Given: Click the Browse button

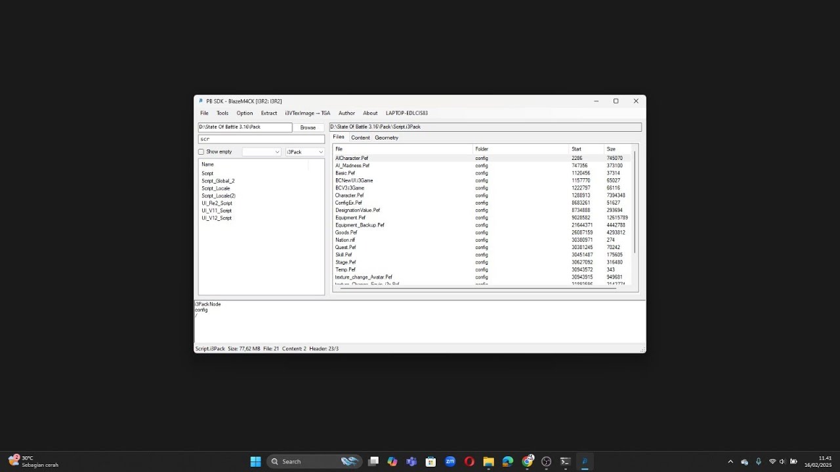Looking at the screenshot, I should (308, 127).
